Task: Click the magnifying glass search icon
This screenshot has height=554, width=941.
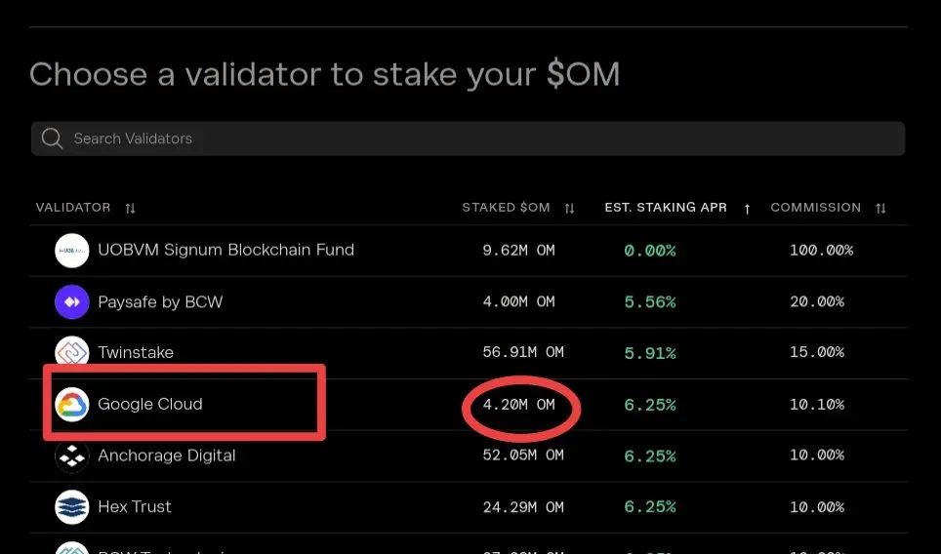Action: point(52,138)
